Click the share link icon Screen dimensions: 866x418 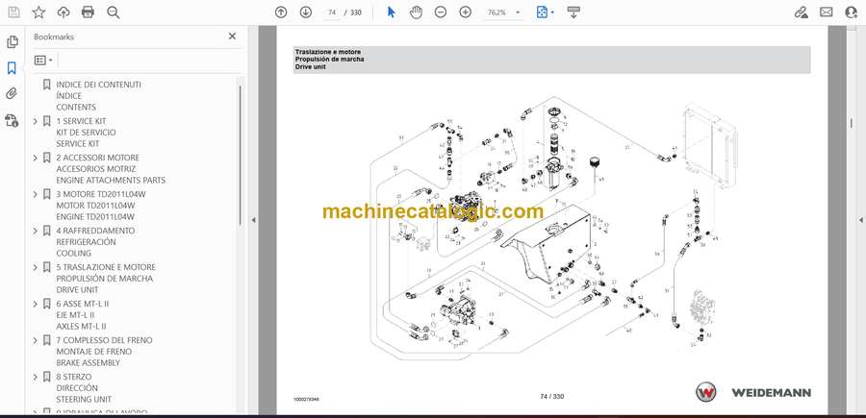click(x=801, y=12)
